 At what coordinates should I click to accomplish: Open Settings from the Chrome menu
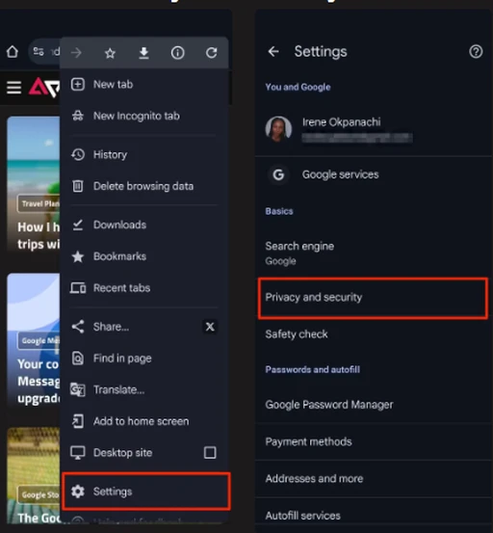tap(146, 492)
